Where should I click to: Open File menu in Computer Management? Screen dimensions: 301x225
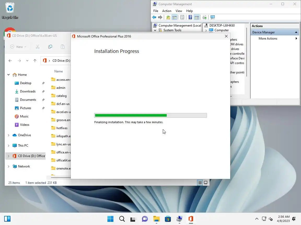tap(156, 11)
